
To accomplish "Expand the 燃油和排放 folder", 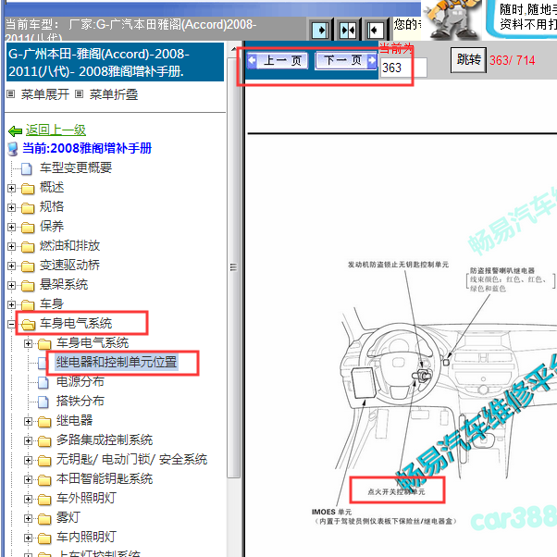I will 11,246.
